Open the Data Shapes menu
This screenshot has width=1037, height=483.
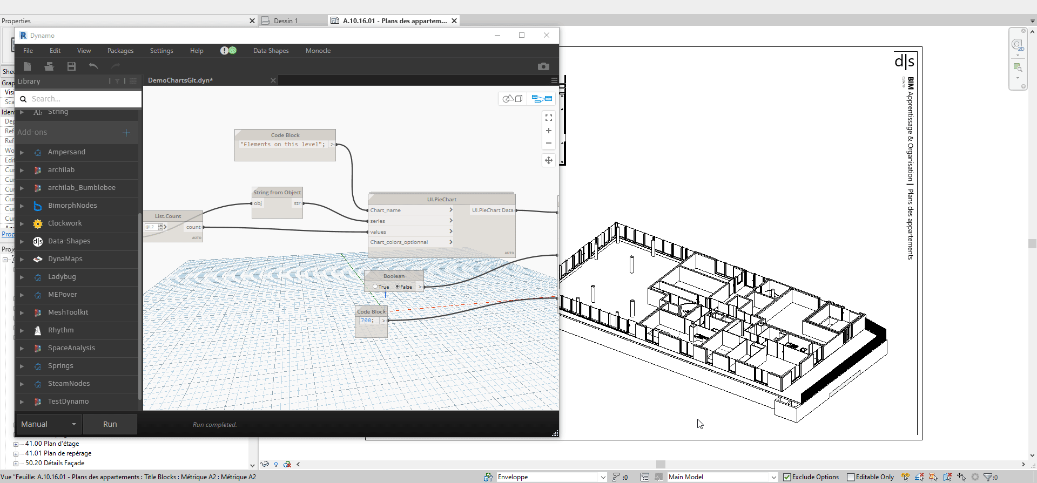271,51
